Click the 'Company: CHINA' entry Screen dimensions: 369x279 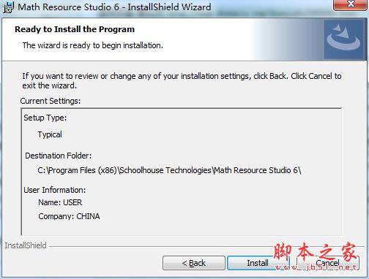(x=69, y=216)
